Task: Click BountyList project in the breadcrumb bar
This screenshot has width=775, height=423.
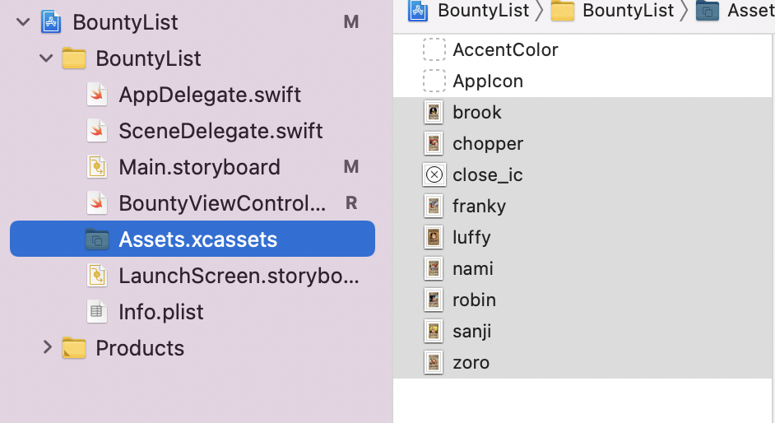Action: tap(484, 10)
